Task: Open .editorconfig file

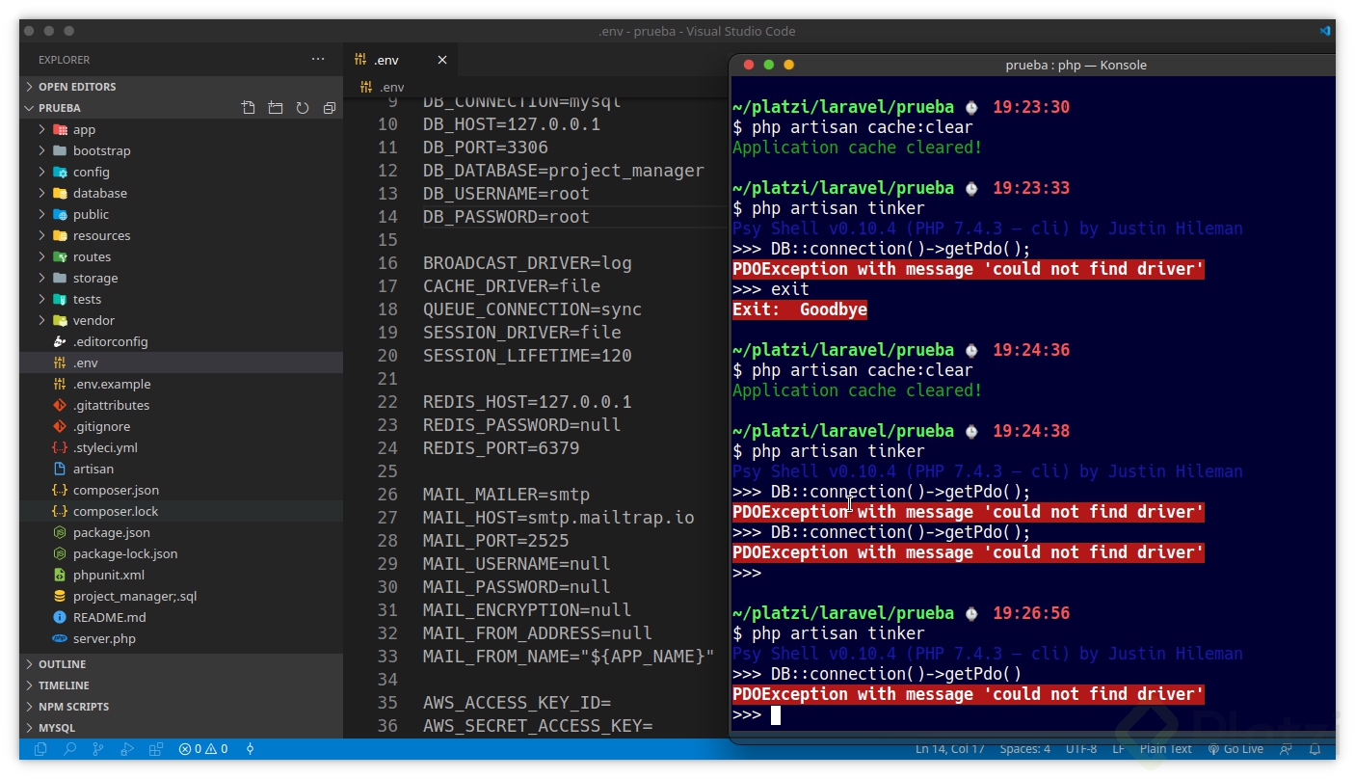Action: (181, 341)
